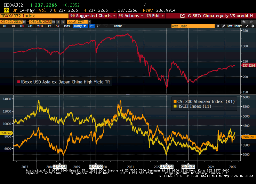Select the 1D range tab
The width and height of the screenshot is (256, 184).
click(x=5, y=26)
